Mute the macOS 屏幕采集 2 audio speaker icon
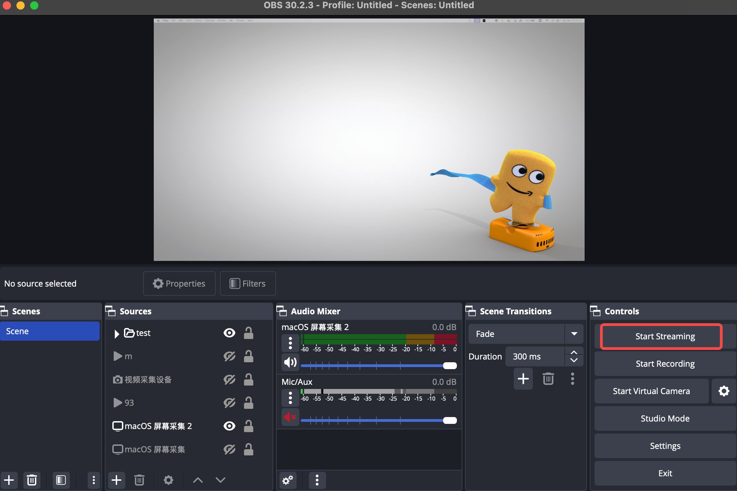The width and height of the screenshot is (737, 491). pos(290,362)
